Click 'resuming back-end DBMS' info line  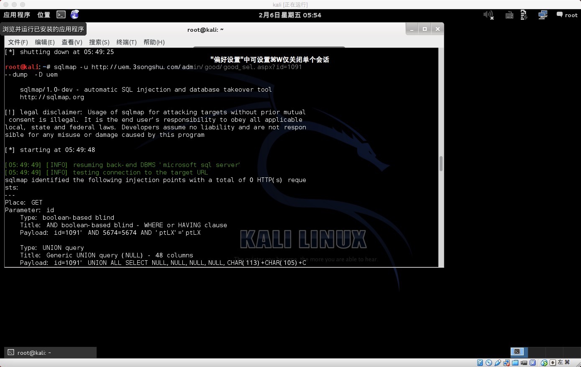pos(123,165)
